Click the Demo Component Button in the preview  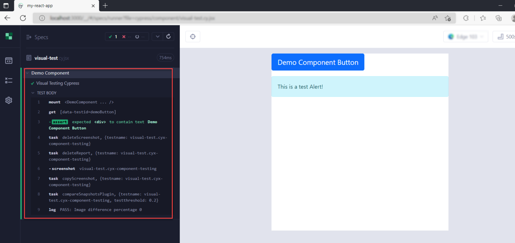[x=318, y=62]
